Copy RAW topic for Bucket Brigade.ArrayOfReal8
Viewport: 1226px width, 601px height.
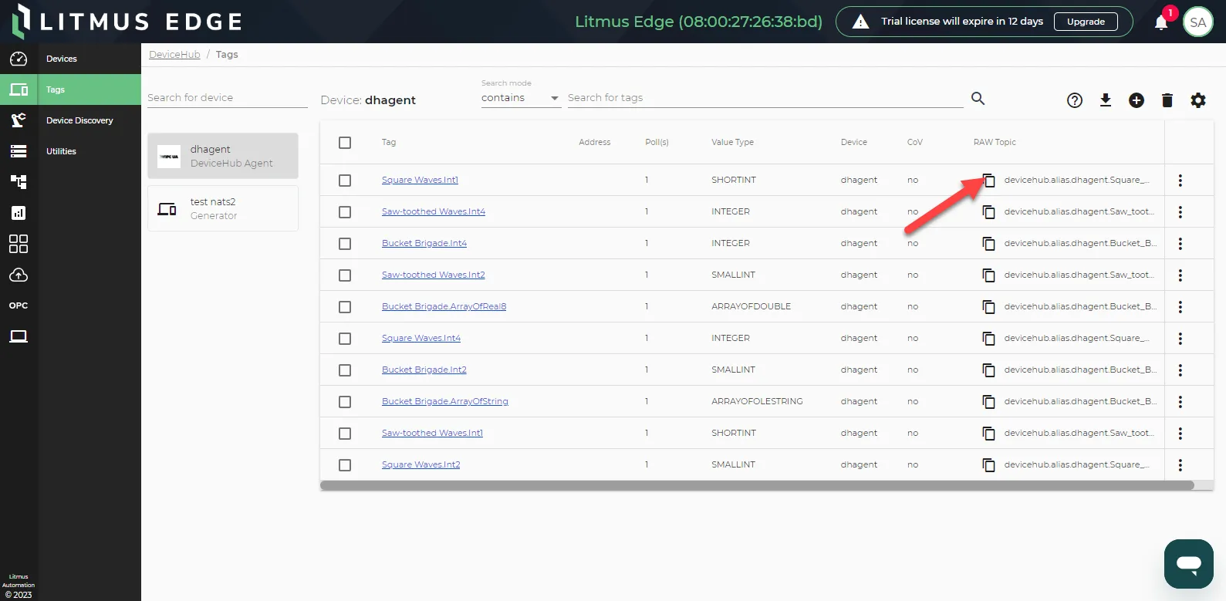click(988, 307)
